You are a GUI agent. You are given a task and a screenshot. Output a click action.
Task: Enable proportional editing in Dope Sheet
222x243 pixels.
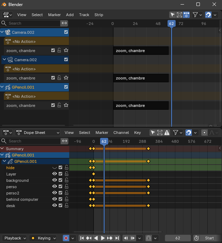[204, 133]
